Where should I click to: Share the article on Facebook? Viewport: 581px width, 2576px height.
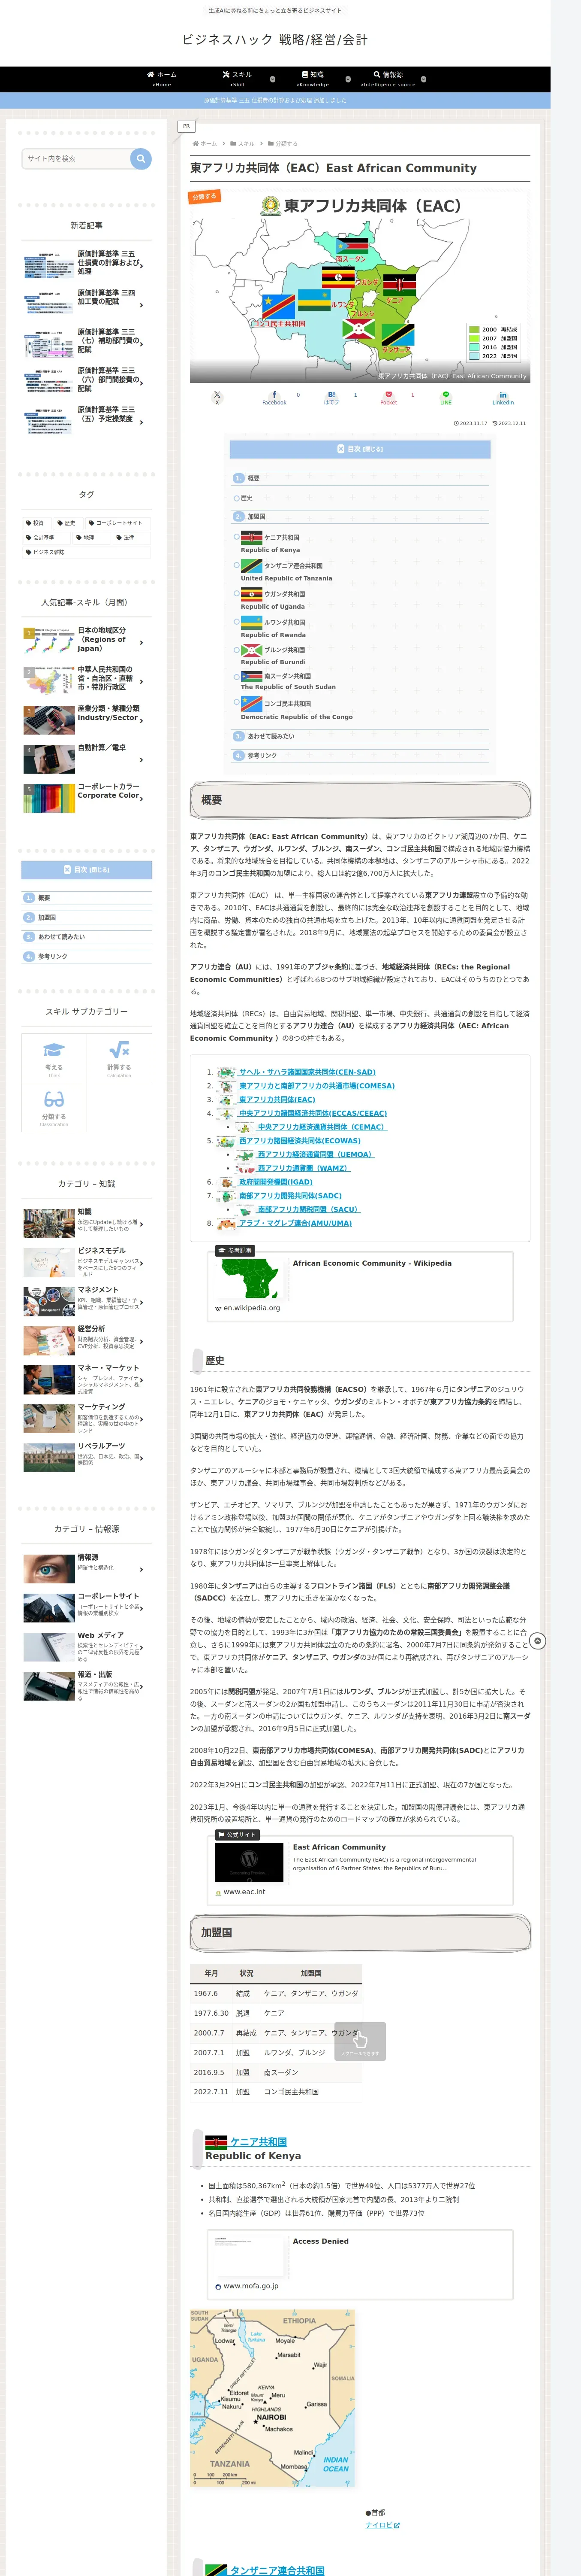coord(274,398)
